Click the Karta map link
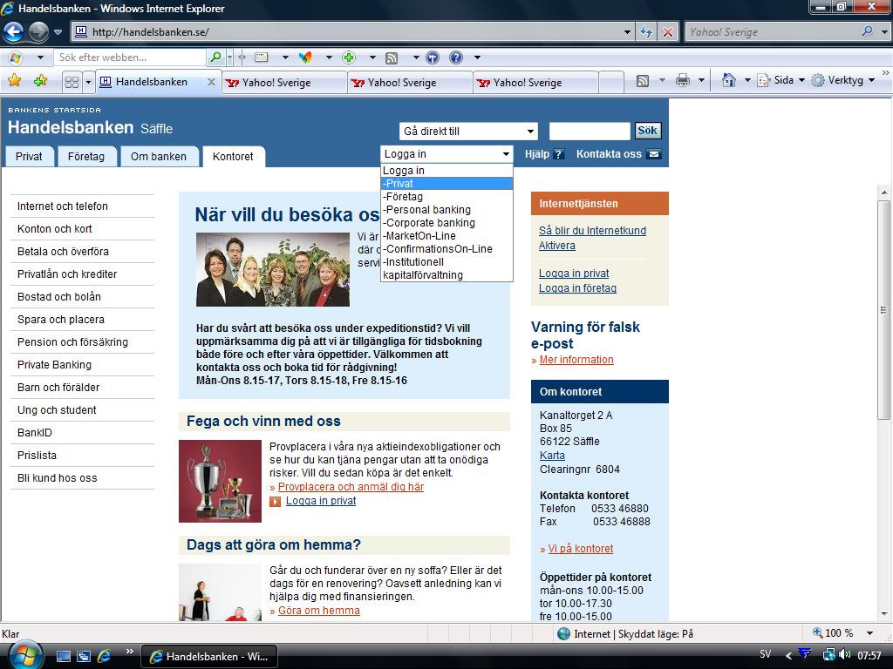Viewport: 893px width, 669px height. tap(552, 456)
